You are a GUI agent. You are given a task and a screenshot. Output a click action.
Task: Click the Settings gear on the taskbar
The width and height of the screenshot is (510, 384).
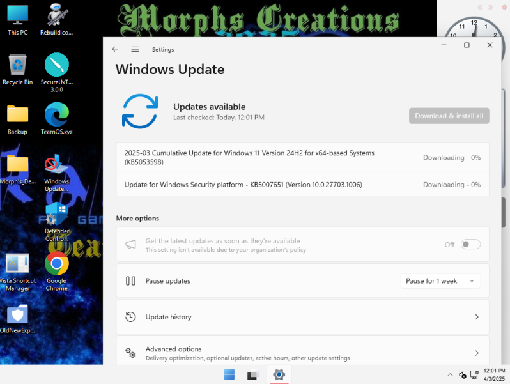coord(279,374)
